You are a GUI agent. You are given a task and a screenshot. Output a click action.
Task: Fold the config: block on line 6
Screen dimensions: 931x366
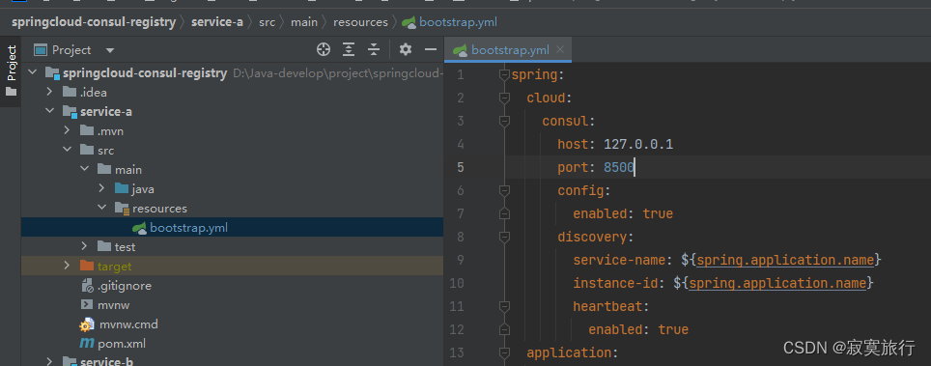pos(505,190)
